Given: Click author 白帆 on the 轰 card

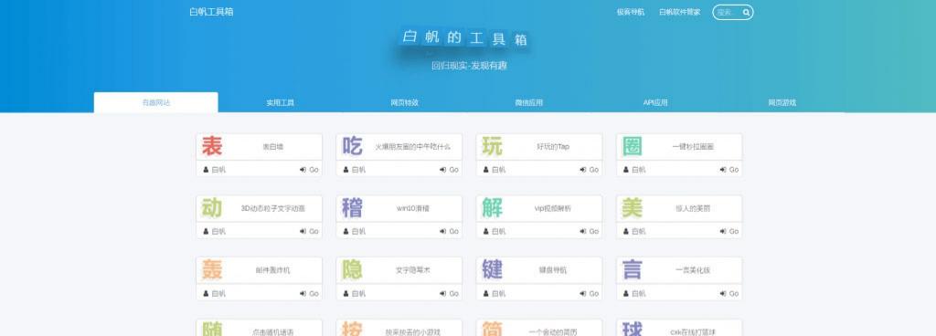Looking at the screenshot, I should point(215,293).
